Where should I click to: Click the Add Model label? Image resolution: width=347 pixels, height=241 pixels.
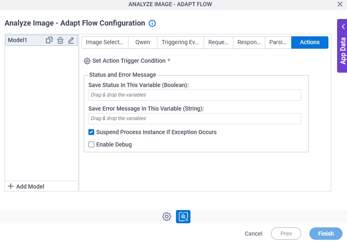coord(30,187)
